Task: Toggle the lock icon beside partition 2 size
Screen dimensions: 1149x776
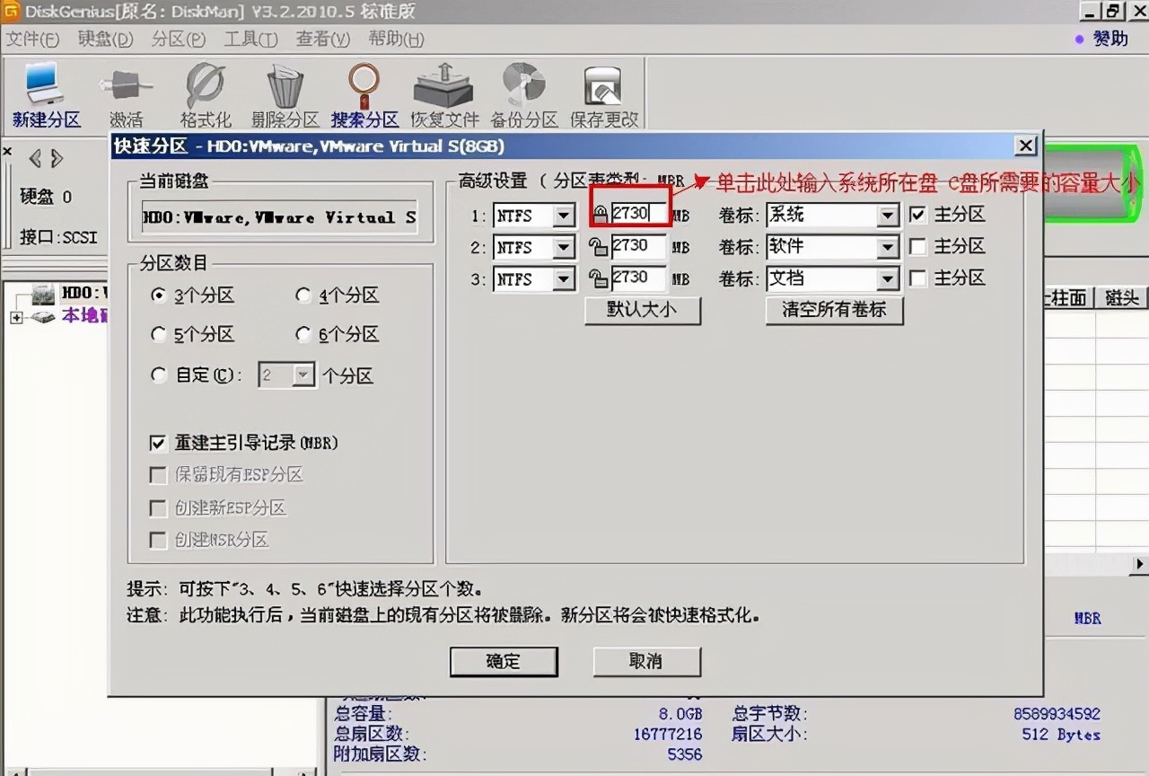Action: 600,246
